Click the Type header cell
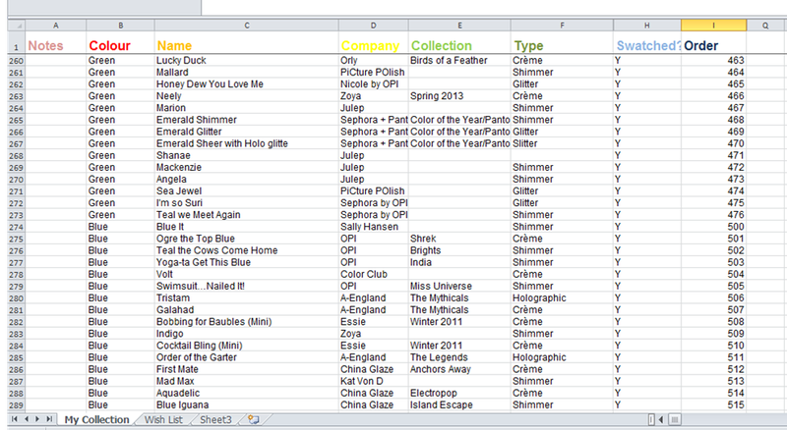787x430 pixels. [562, 42]
